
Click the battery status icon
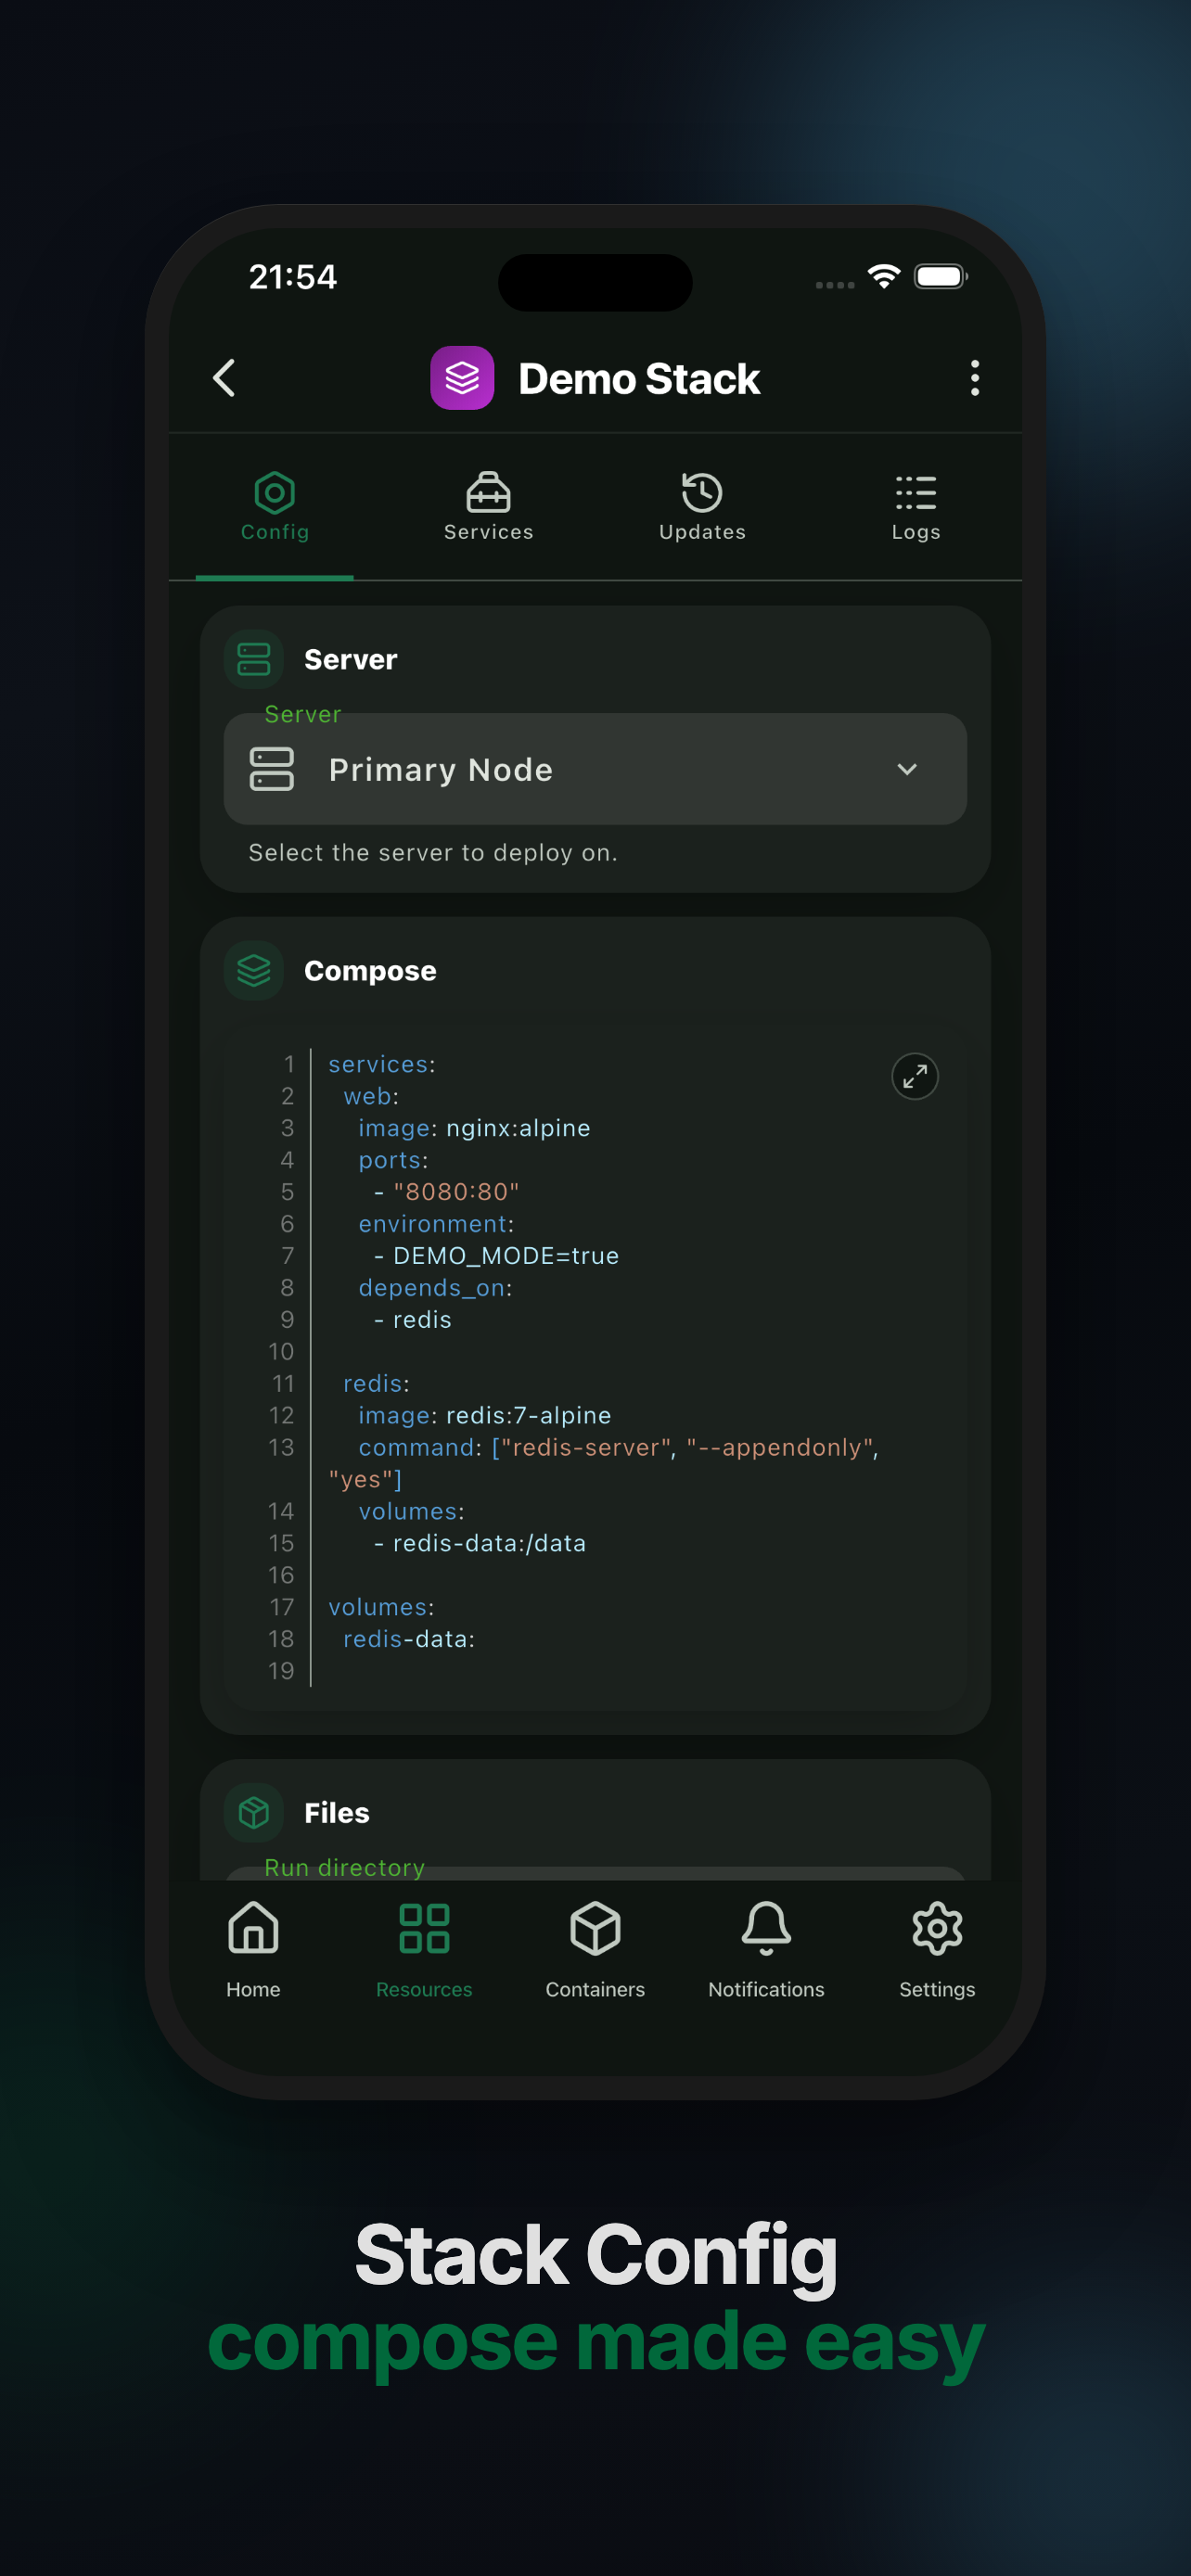coord(941,276)
